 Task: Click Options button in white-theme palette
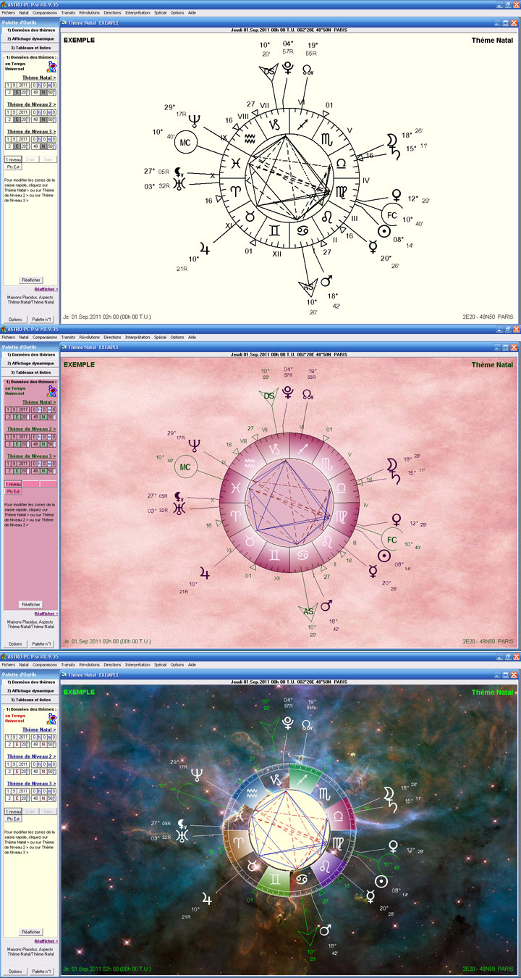[x=15, y=319]
